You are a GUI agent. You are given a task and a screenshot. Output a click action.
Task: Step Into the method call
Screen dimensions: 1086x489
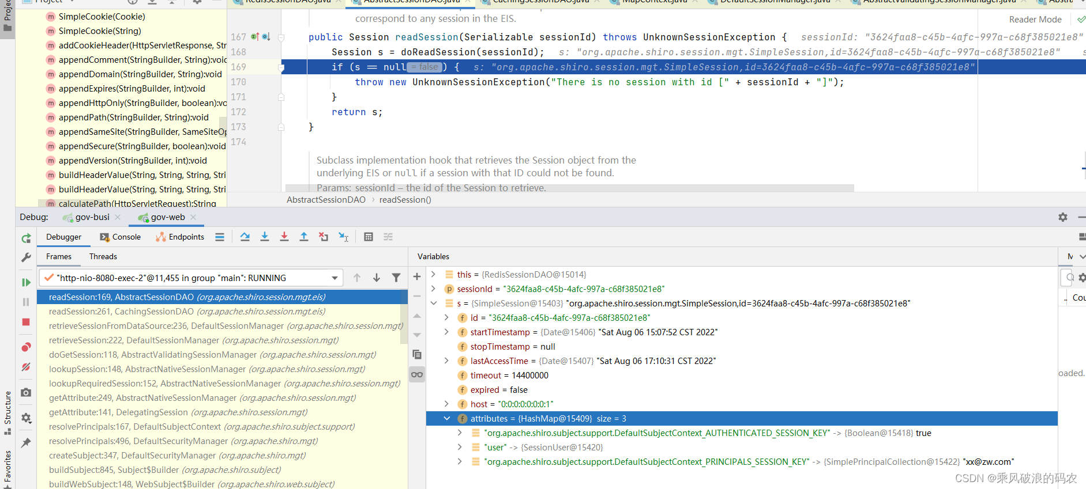[x=265, y=237]
